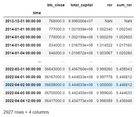
Task: Click ror value 0.999600
Action: pos(104,93)
